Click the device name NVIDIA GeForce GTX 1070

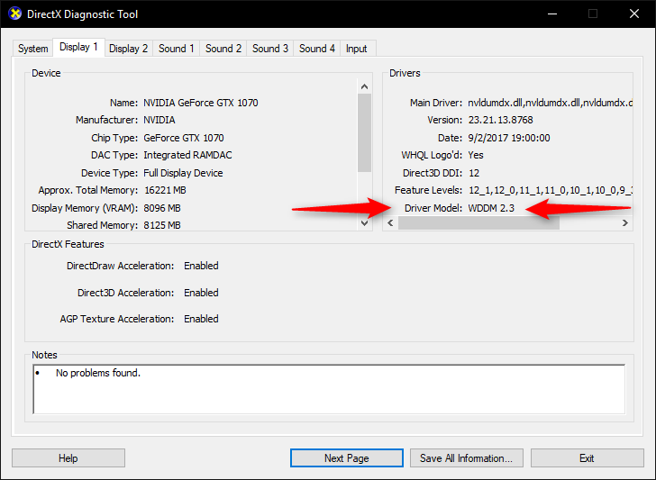click(x=201, y=103)
